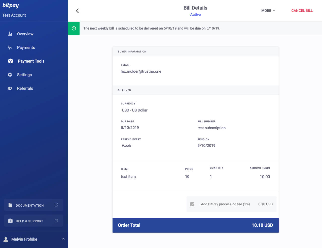Click the buyer email fox.mulder@trustno.one

coord(141,71)
